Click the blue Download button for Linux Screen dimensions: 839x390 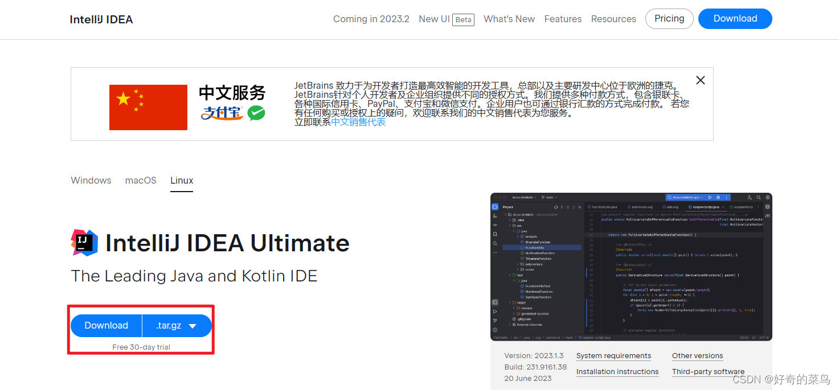coord(106,325)
